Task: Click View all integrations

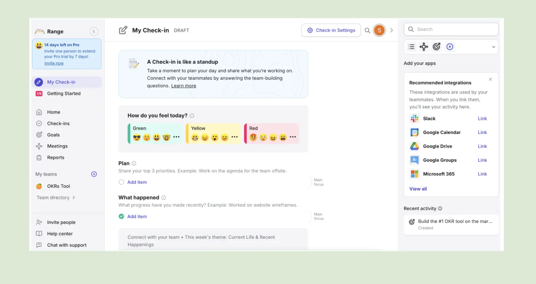Action: (418, 189)
